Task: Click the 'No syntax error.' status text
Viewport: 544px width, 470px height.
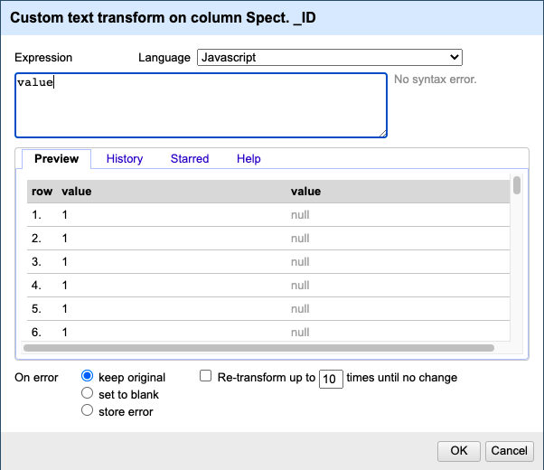Action: click(435, 80)
